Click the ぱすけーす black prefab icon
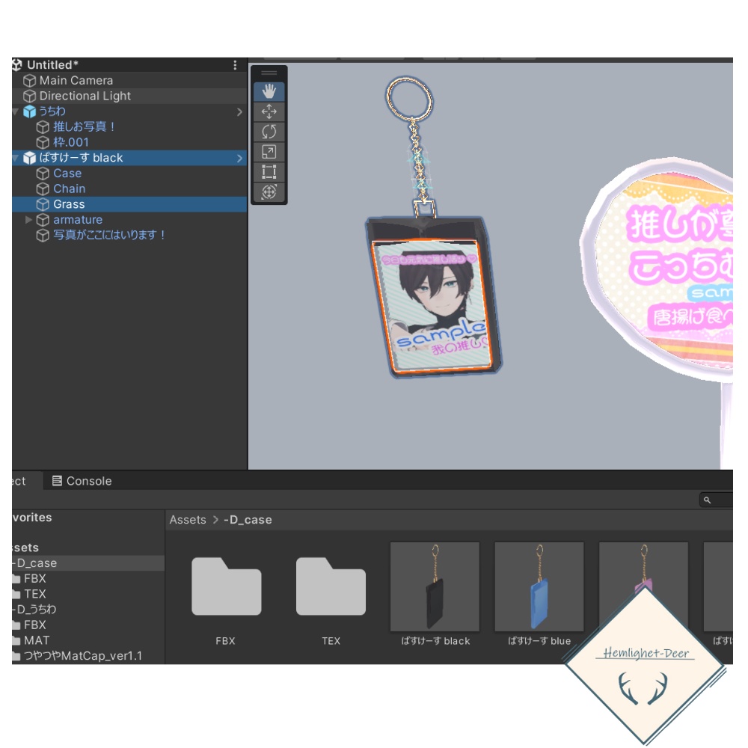Image resolution: width=748 pixels, height=748 pixels. (30, 158)
